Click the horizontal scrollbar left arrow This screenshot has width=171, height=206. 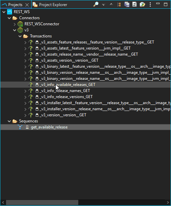pyautogui.click(x=3, y=202)
